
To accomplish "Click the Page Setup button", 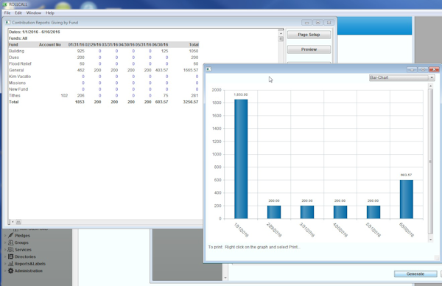I will [309, 35].
